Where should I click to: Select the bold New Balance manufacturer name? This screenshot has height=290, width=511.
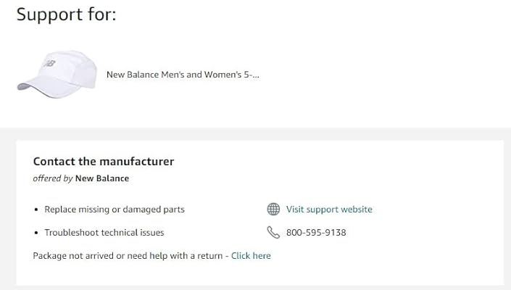[x=102, y=178]
